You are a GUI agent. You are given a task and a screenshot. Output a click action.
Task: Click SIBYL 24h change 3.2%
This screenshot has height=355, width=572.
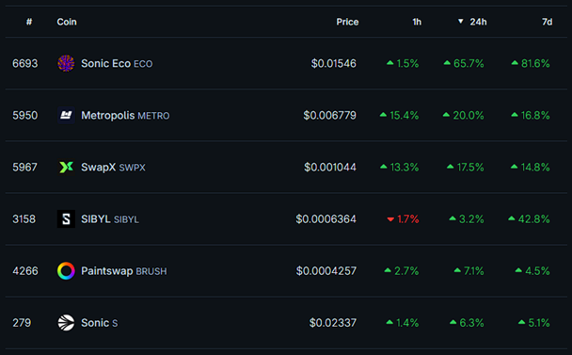click(x=467, y=219)
